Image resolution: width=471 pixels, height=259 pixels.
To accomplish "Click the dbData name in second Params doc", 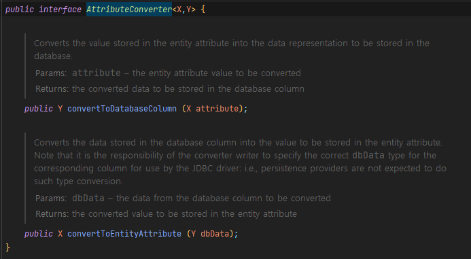I will (x=88, y=198).
